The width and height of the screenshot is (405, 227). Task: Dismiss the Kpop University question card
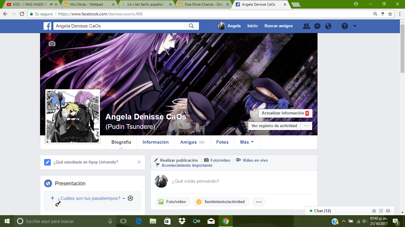click(139, 162)
